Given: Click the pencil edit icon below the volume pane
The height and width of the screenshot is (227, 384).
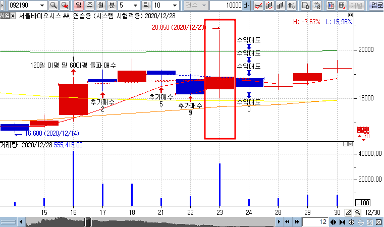Looking at the screenshot, I should (349, 212).
